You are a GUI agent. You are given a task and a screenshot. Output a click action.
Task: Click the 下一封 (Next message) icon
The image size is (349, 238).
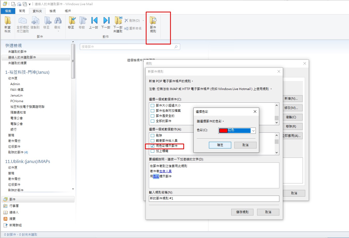[106, 21]
